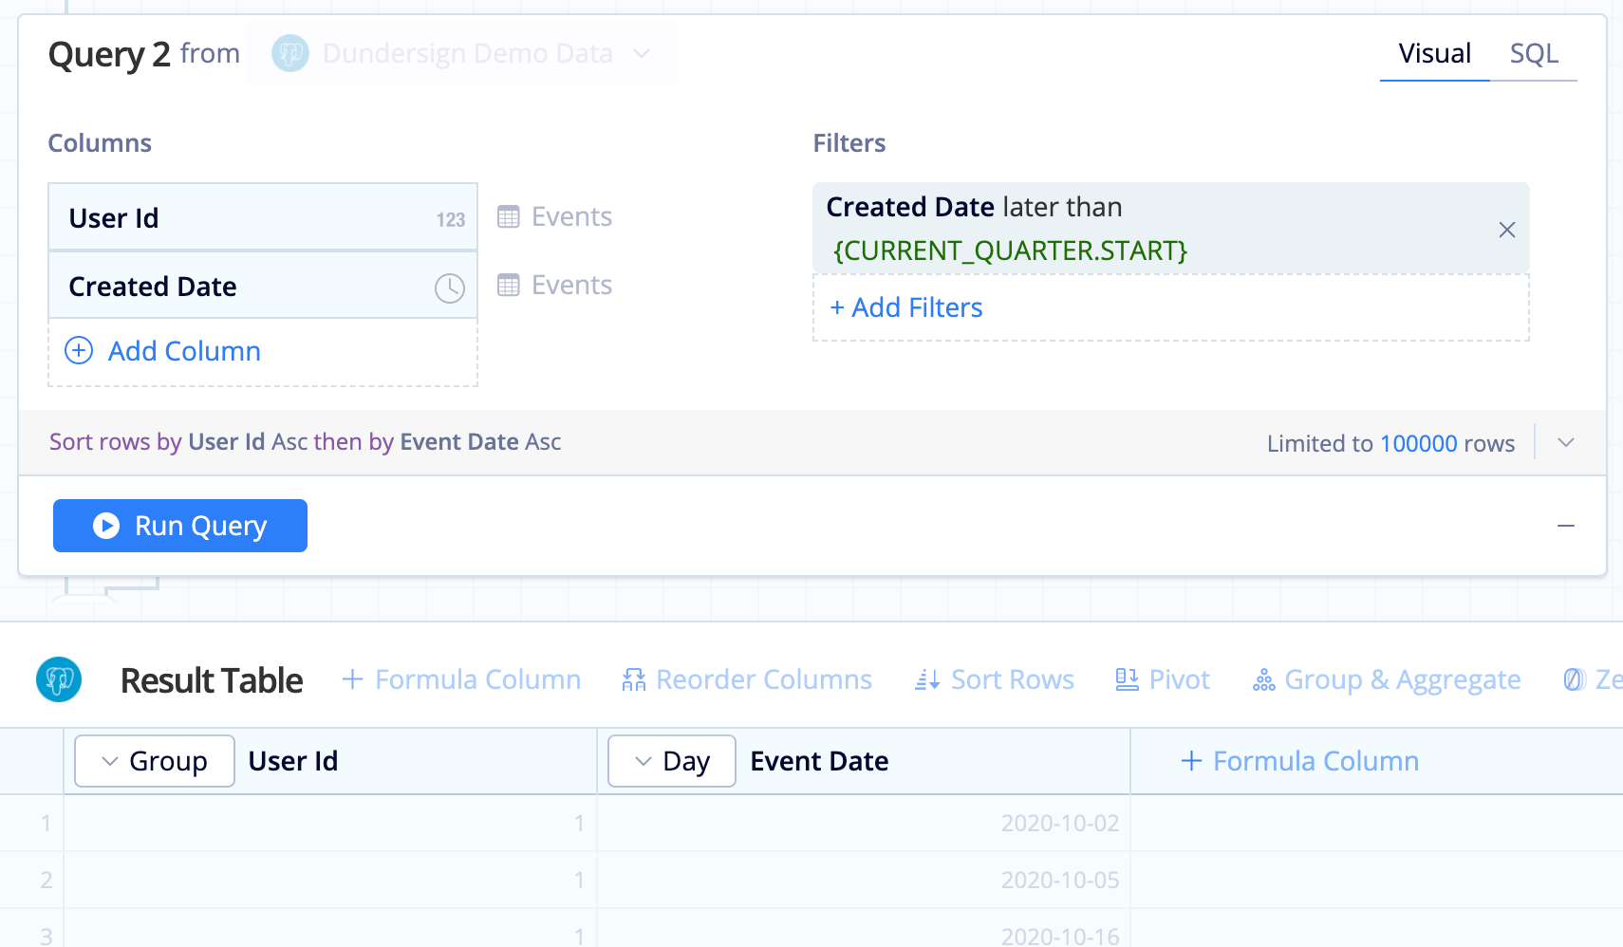The image size is (1623, 947).
Task: Click Sort Rows in the toolbar
Action: pos(994,679)
